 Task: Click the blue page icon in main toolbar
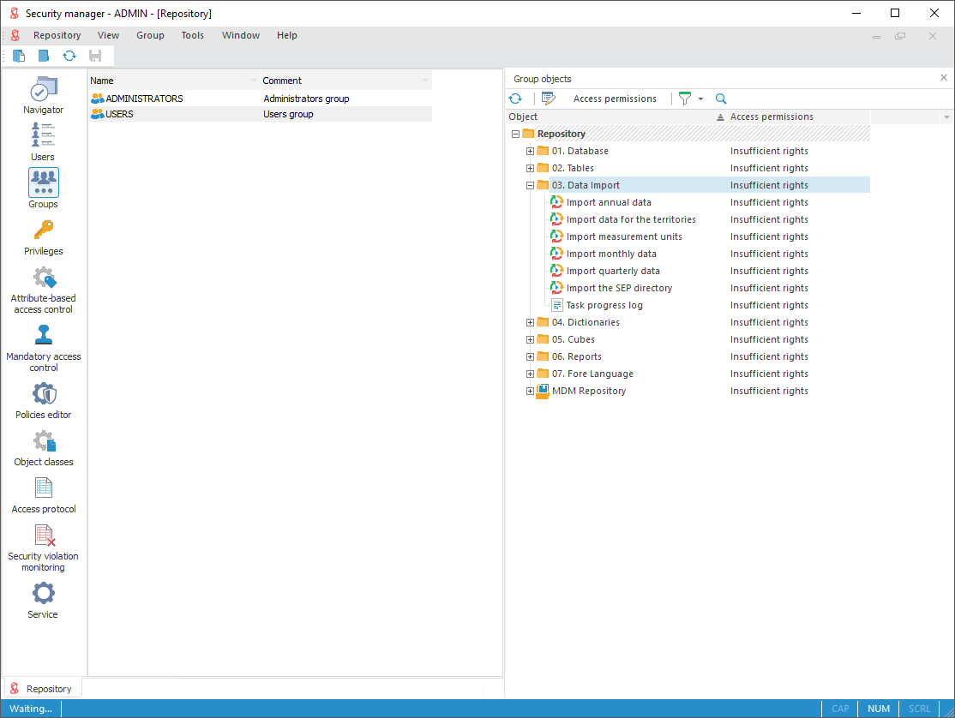43,56
